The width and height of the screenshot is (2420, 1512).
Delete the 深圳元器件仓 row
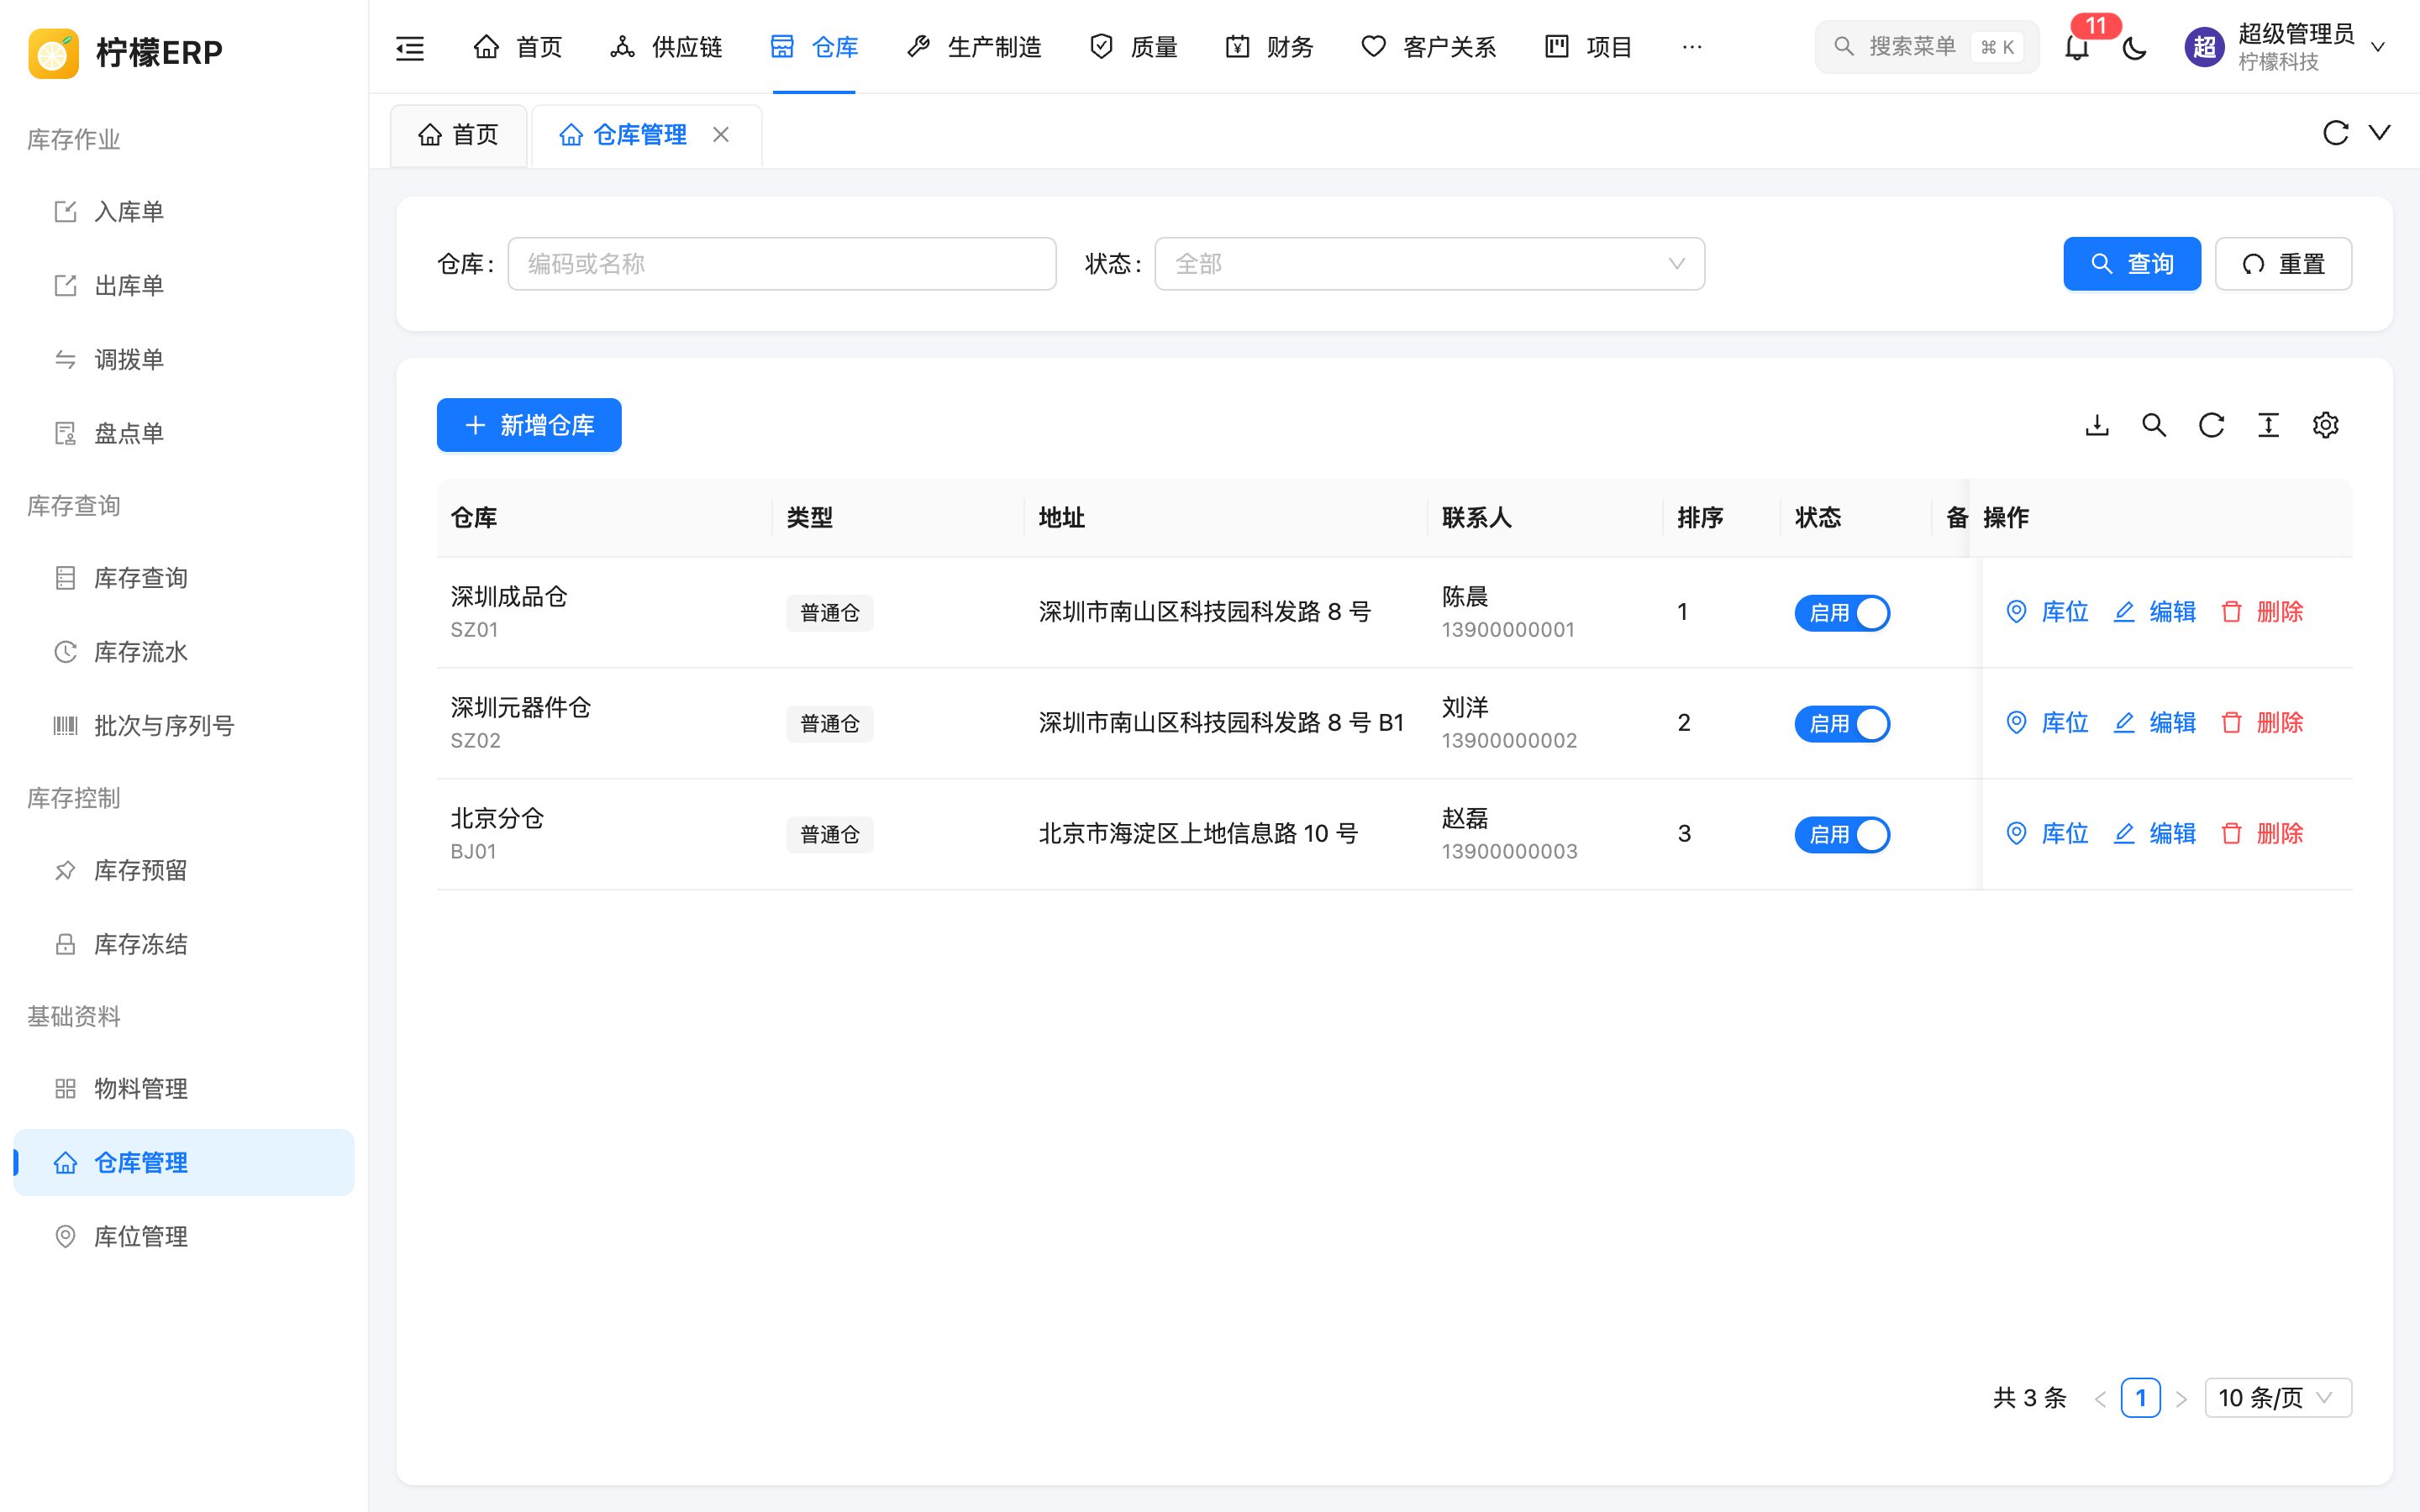point(2262,723)
